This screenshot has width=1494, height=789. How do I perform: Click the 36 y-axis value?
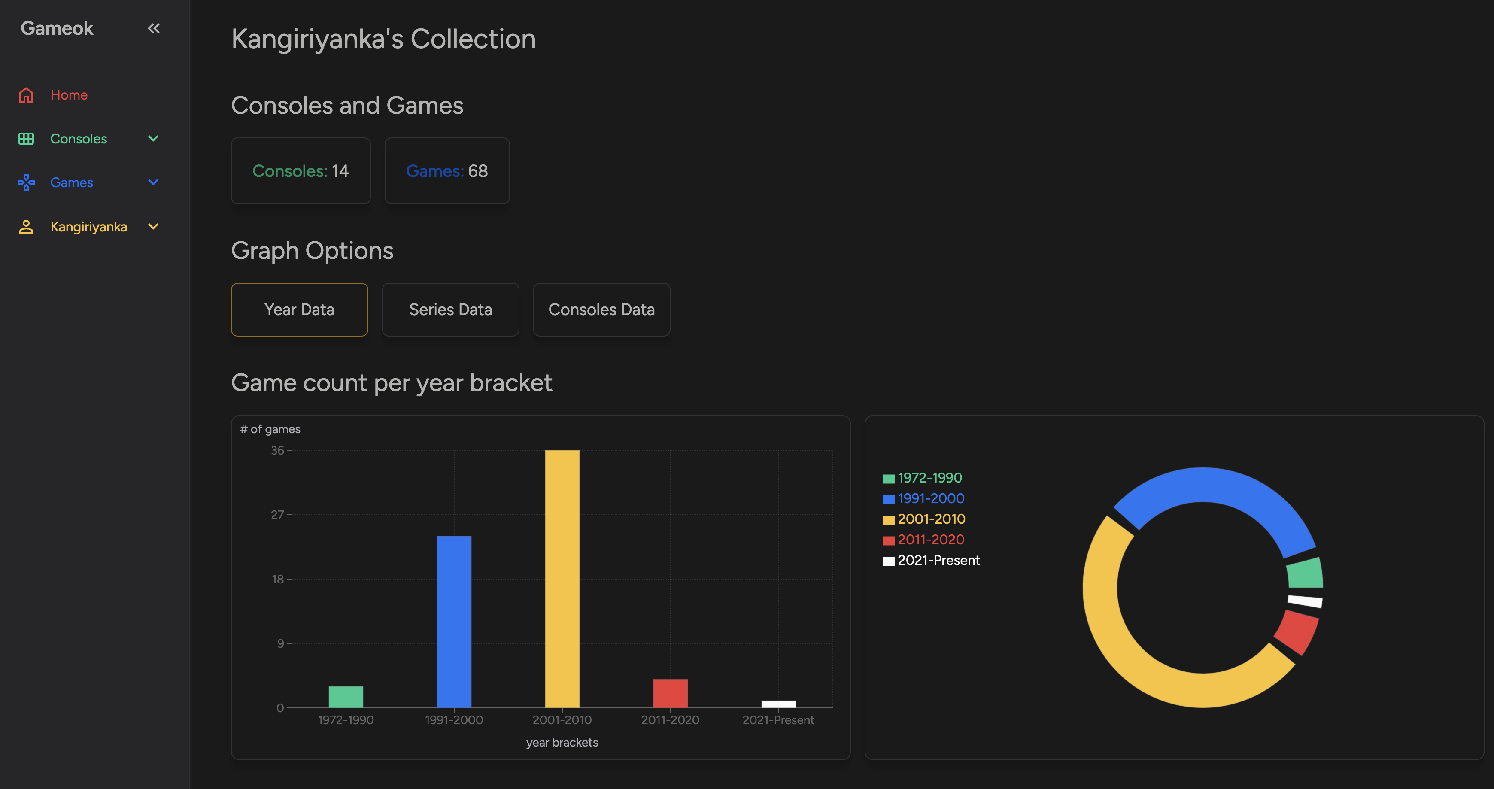[x=278, y=450]
